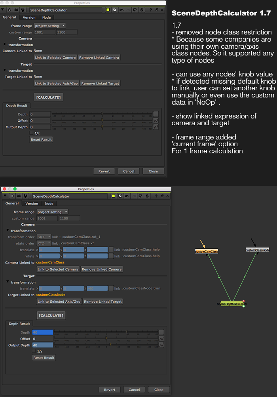Click the S button in the unlinked panel header
This screenshot has width=277, height=397.
pos(142,10)
